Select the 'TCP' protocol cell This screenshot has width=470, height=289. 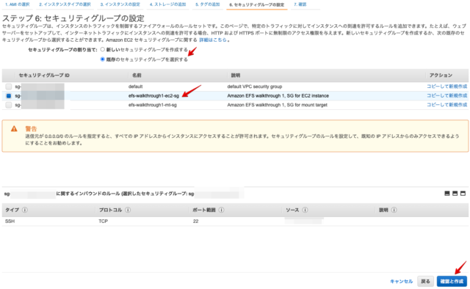coord(103,222)
